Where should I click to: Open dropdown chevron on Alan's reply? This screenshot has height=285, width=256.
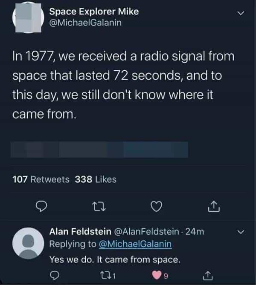tap(241, 232)
